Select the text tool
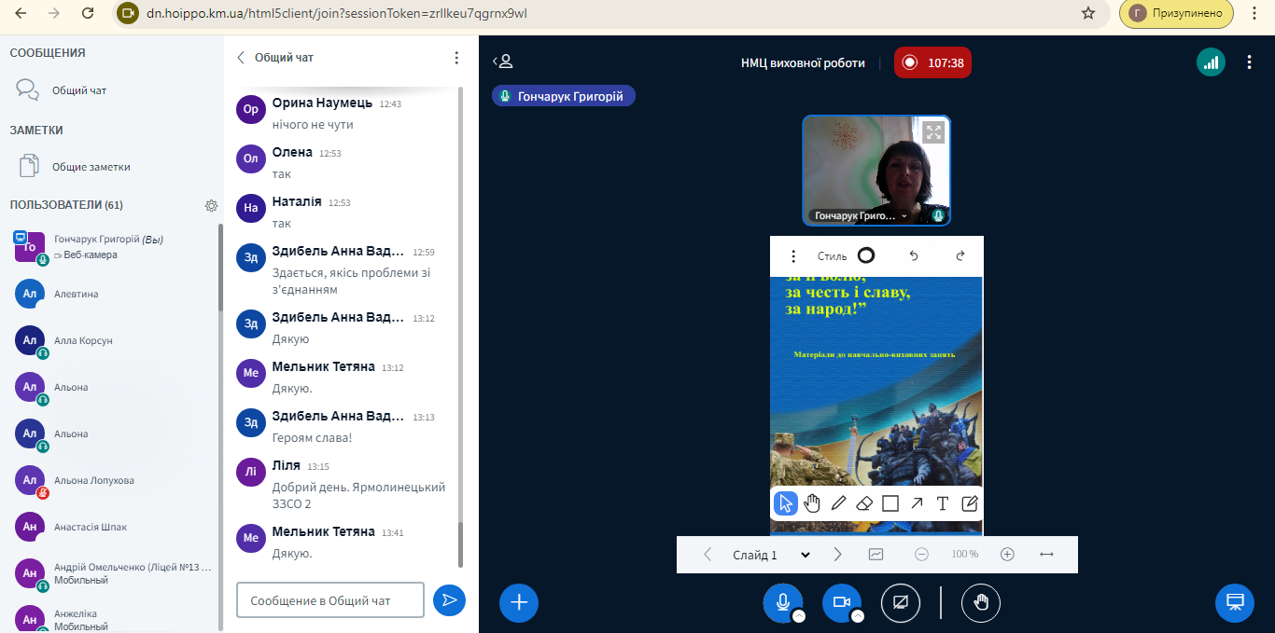The image size is (1275, 633). (x=943, y=503)
